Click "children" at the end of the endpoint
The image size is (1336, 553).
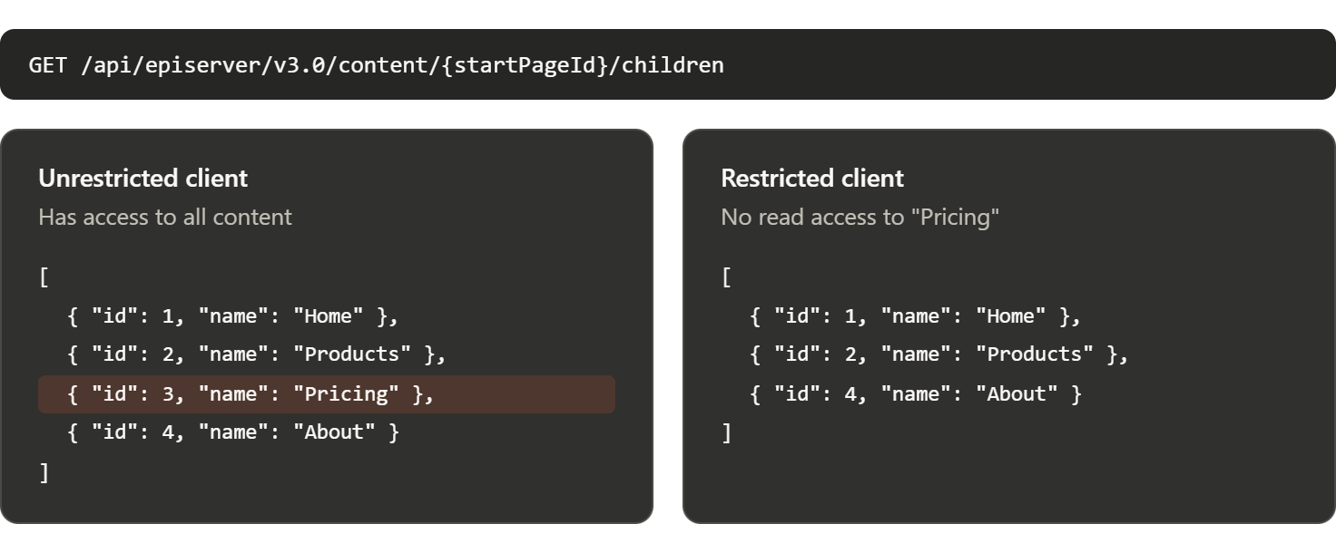click(x=673, y=65)
